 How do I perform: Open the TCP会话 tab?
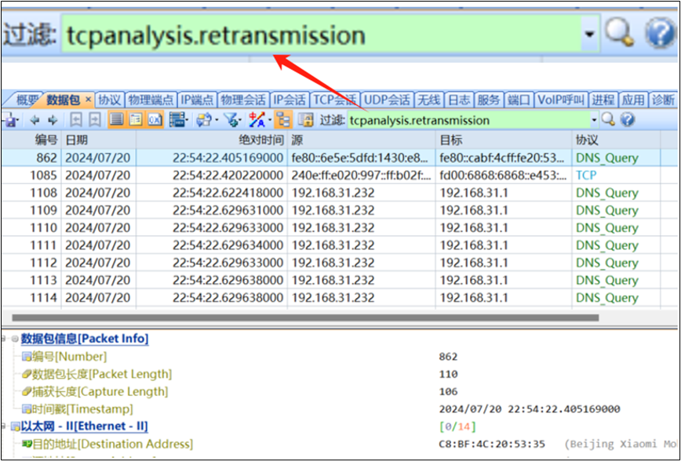tap(335, 100)
